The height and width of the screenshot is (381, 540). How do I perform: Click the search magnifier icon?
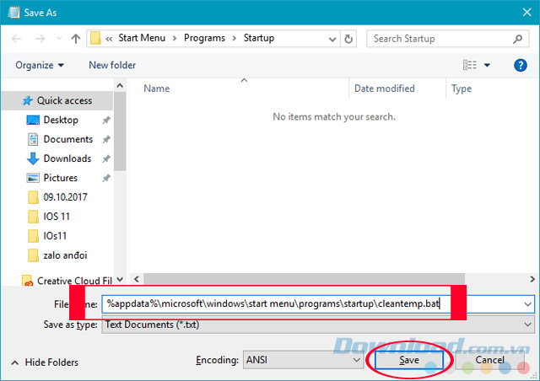coord(517,39)
